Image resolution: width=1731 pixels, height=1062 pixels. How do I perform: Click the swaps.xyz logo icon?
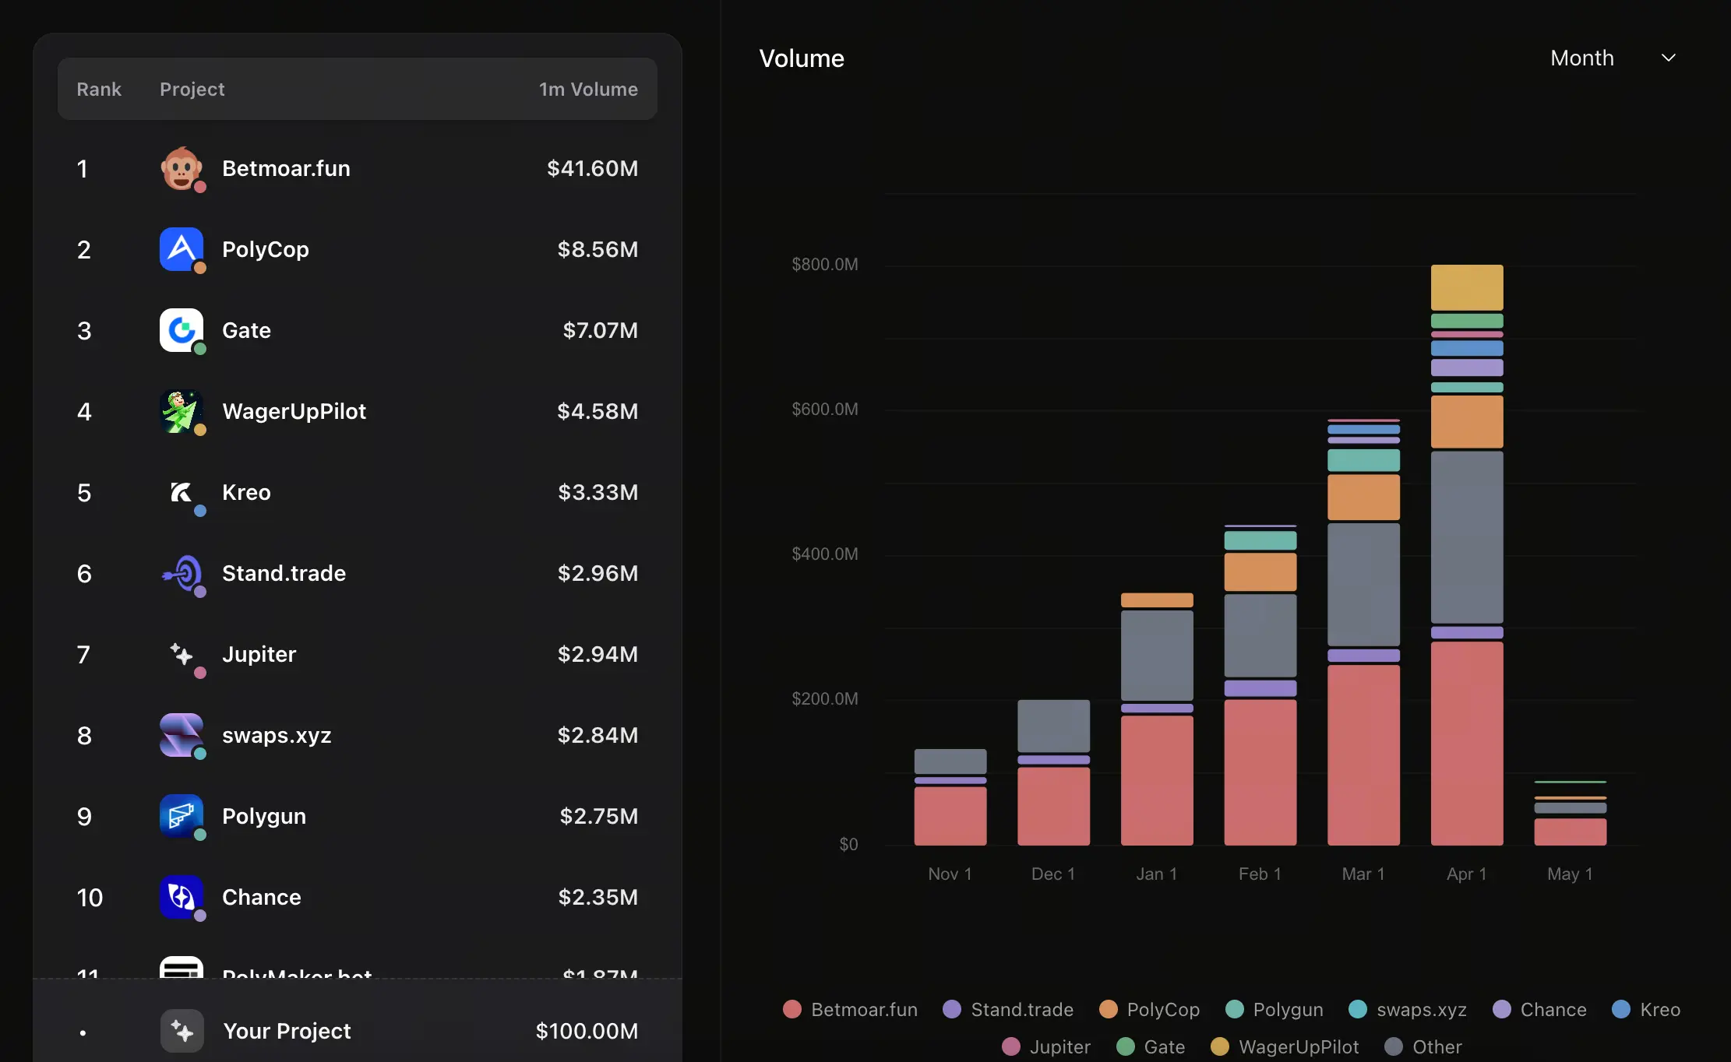coord(182,735)
